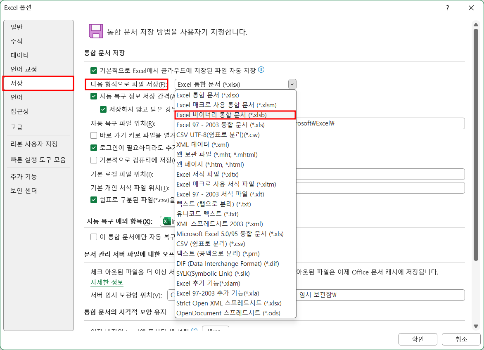This screenshot has width=484, height=350.
Task: Select 텍스트 (공백으로 분리) (*.prn)
Action: pos(235,253)
